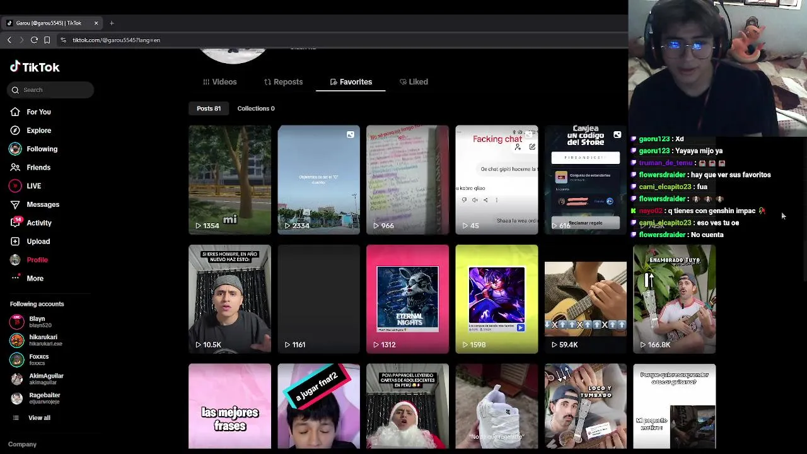Switch to the Reposts tab
This screenshot has width=807, height=454.
click(x=283, y=82)
